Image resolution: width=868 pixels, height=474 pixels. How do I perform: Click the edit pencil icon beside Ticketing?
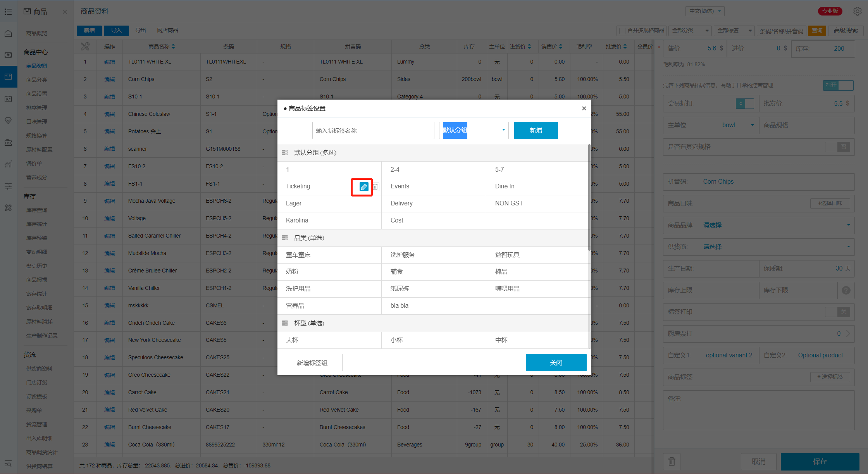pos(363,187)
